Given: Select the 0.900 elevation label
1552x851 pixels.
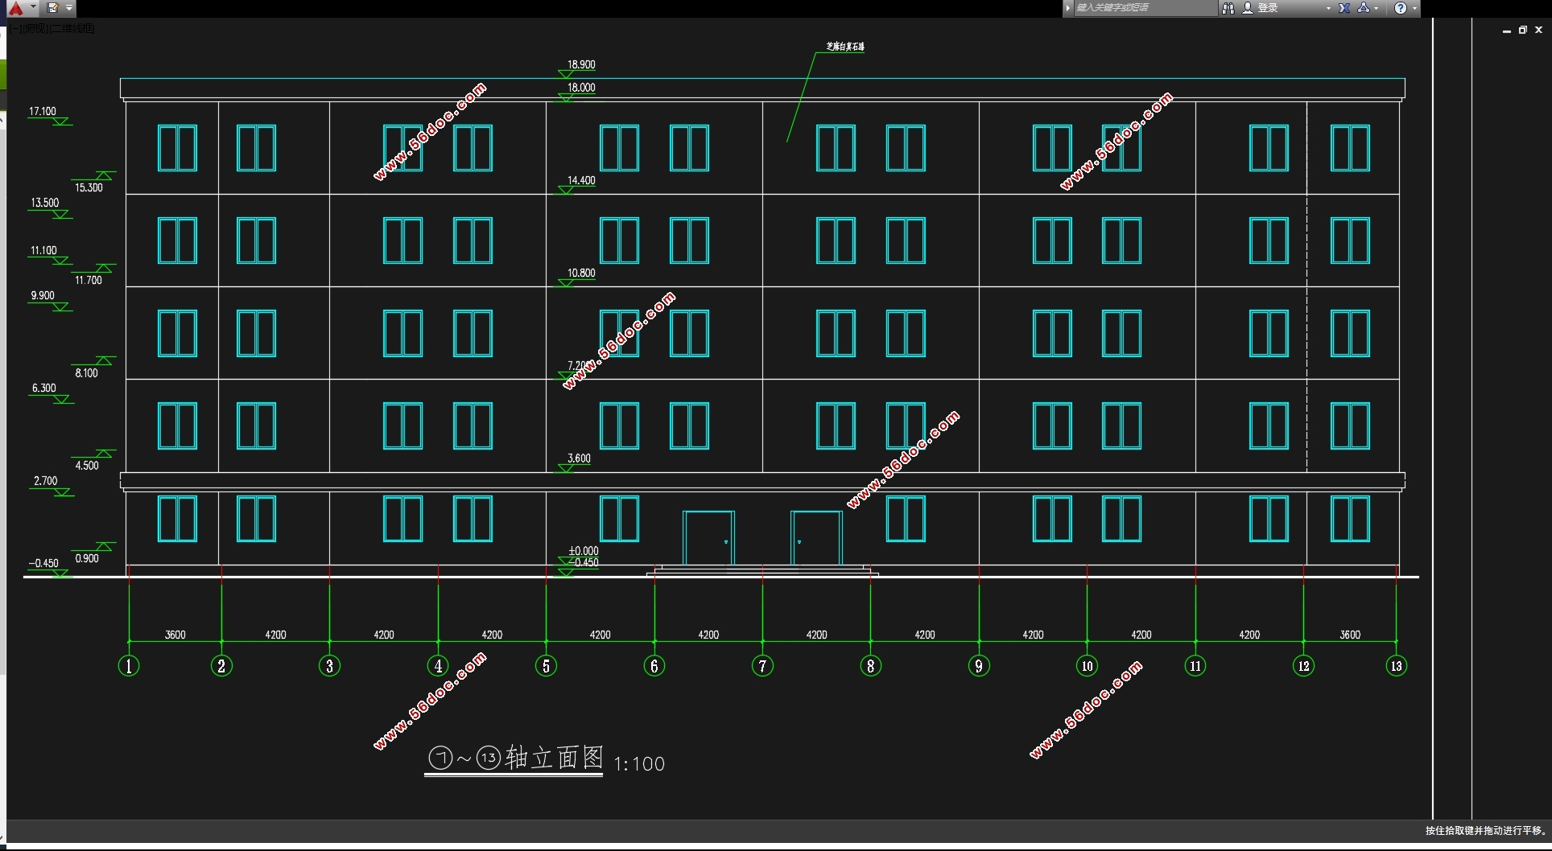Looking at the screenshot, I should [87, 558].
